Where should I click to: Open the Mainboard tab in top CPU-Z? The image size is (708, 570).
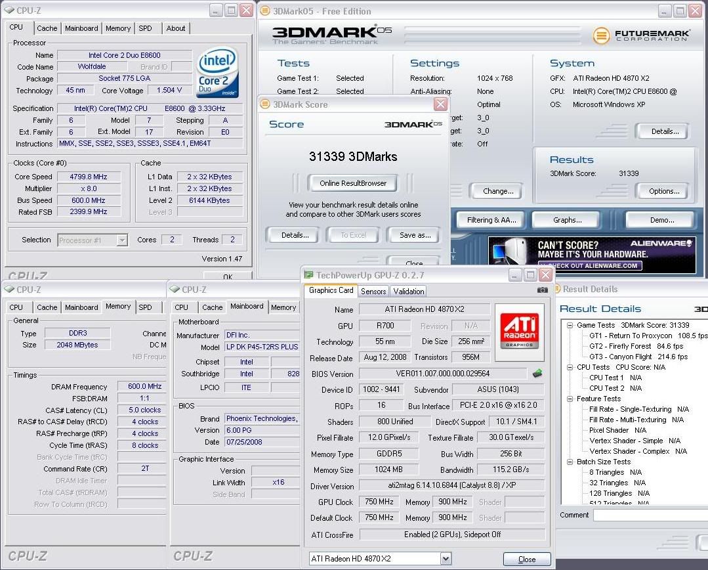click(81, 28)
